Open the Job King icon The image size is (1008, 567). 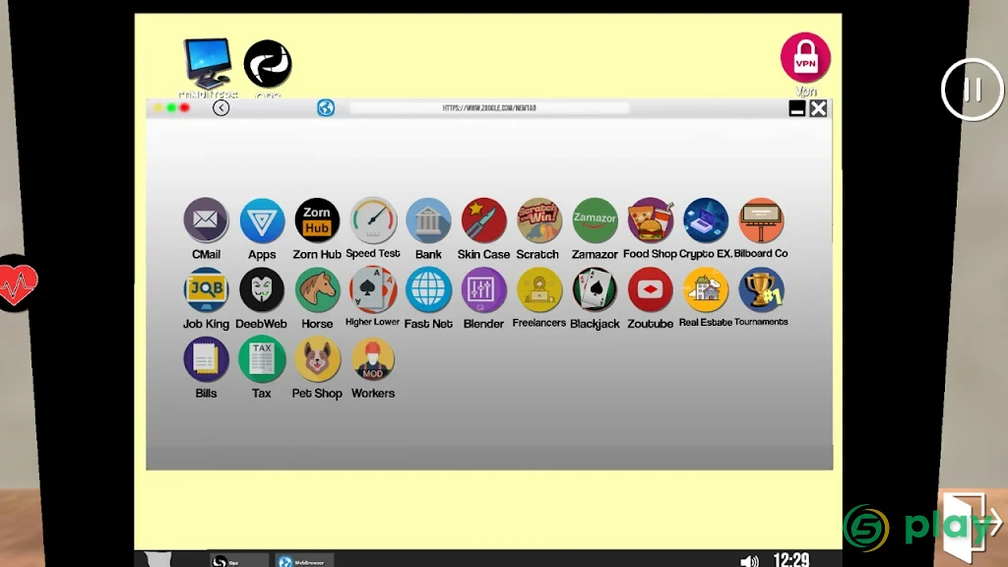coord(206,290)
